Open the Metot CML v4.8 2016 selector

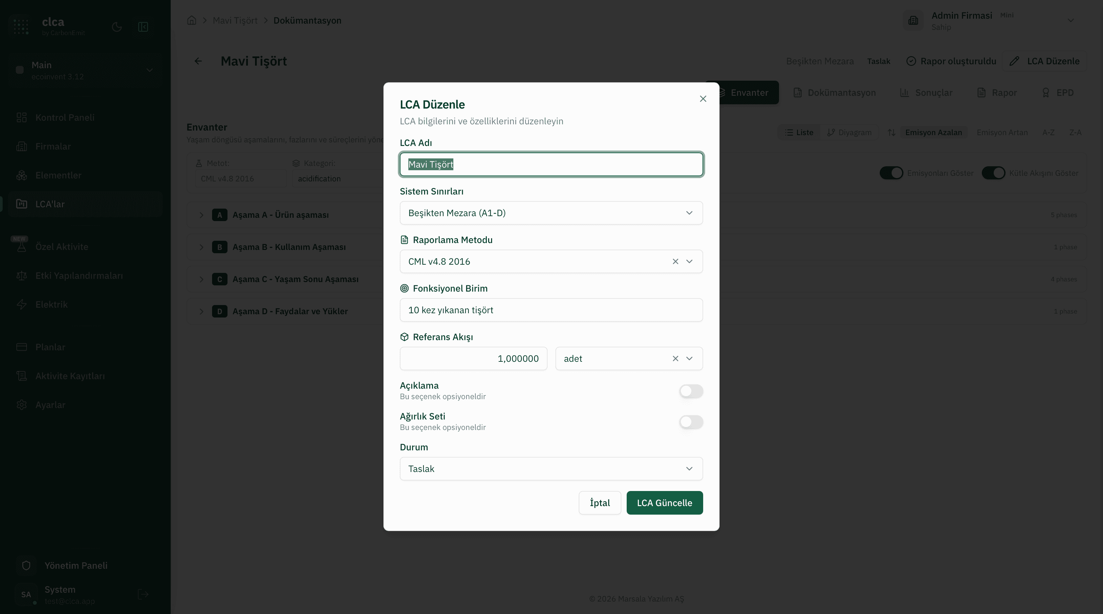point(240,178)
